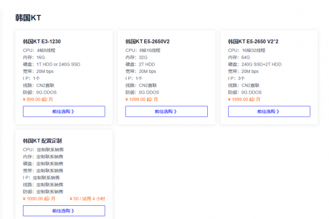Click 前往选购 button for 韩国KT E3-1230

[x=64, y=111]
